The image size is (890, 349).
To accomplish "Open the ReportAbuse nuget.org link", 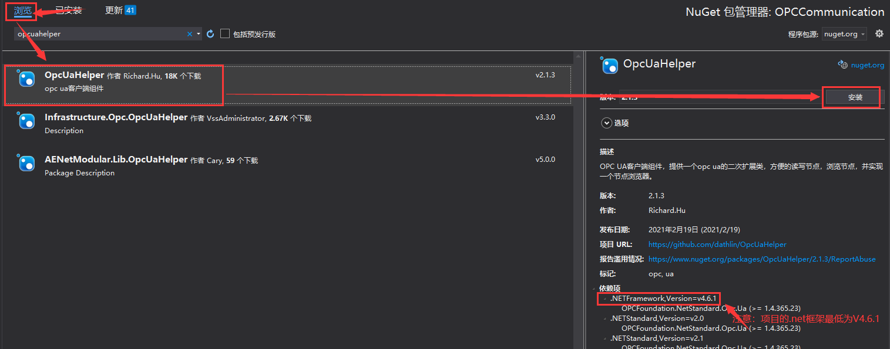I will coord(762,259).
